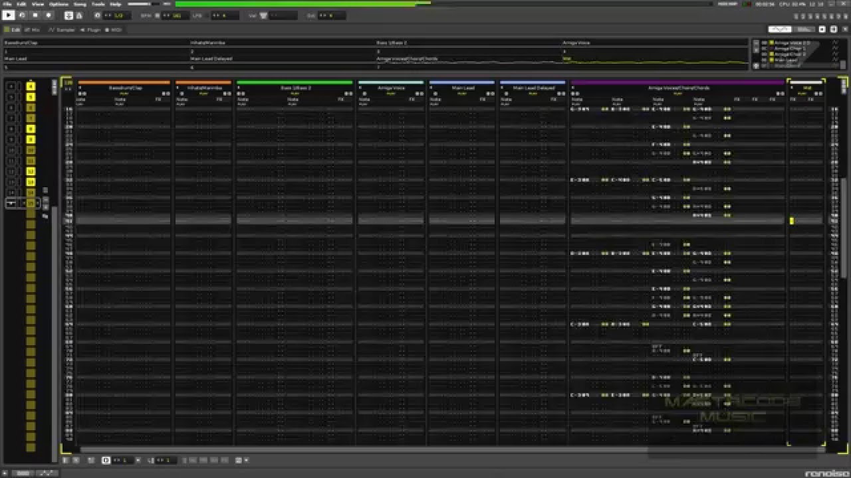Select pattern 08 in the sequencer
The width and height of the screenshot is (851, 478).
point(31,129)
